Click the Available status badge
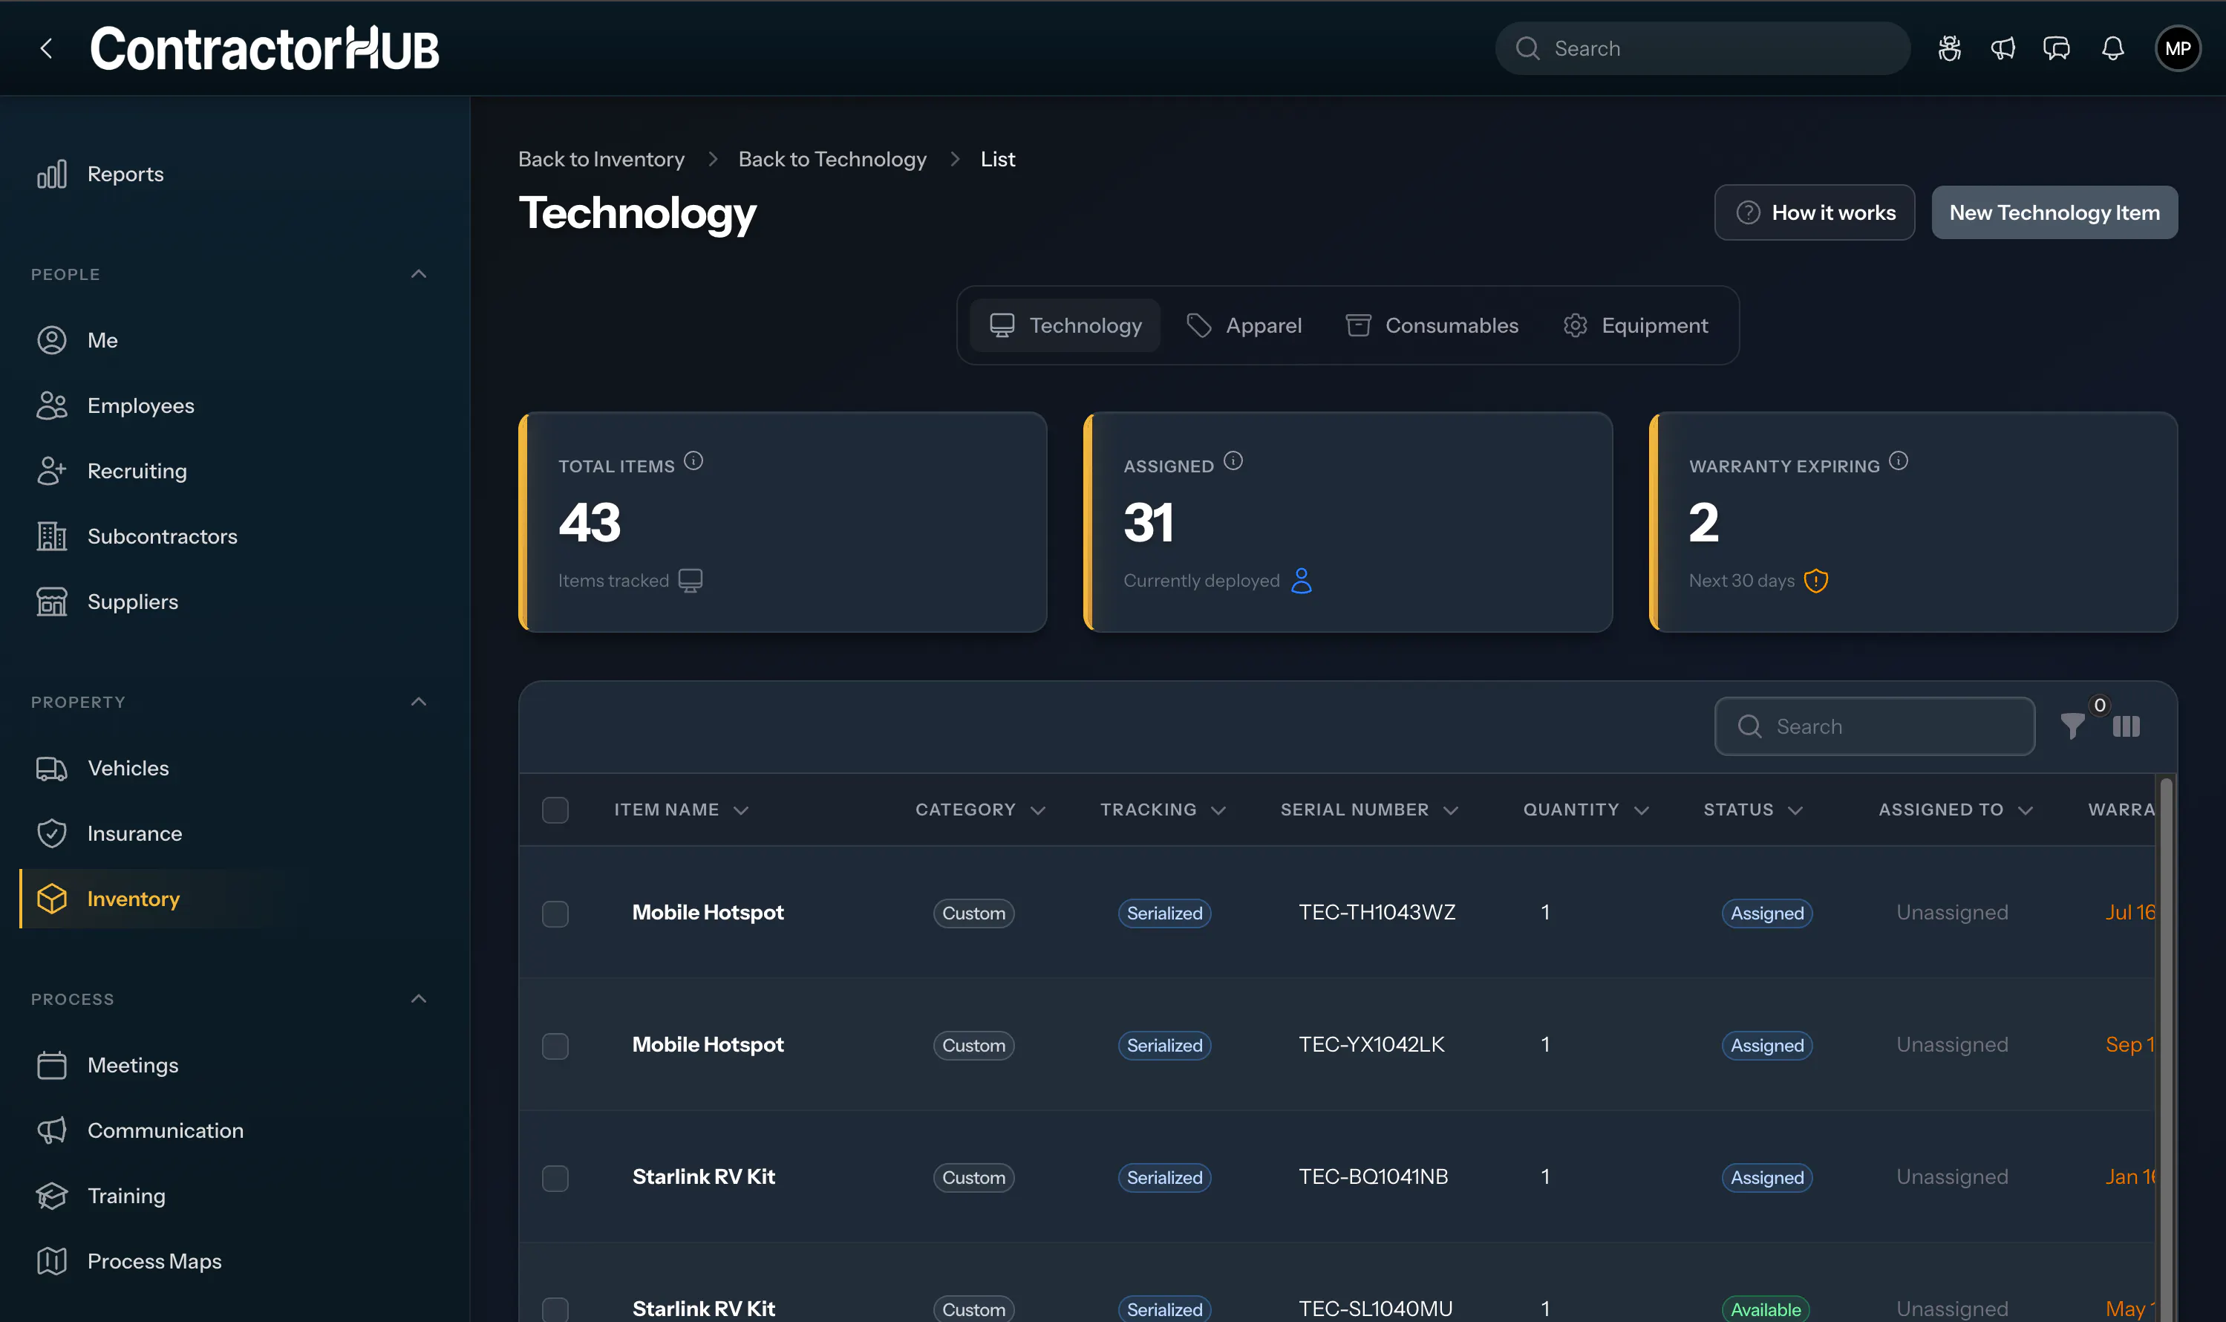The image size is (2226, 1322). click(x=1766, y=1309)
